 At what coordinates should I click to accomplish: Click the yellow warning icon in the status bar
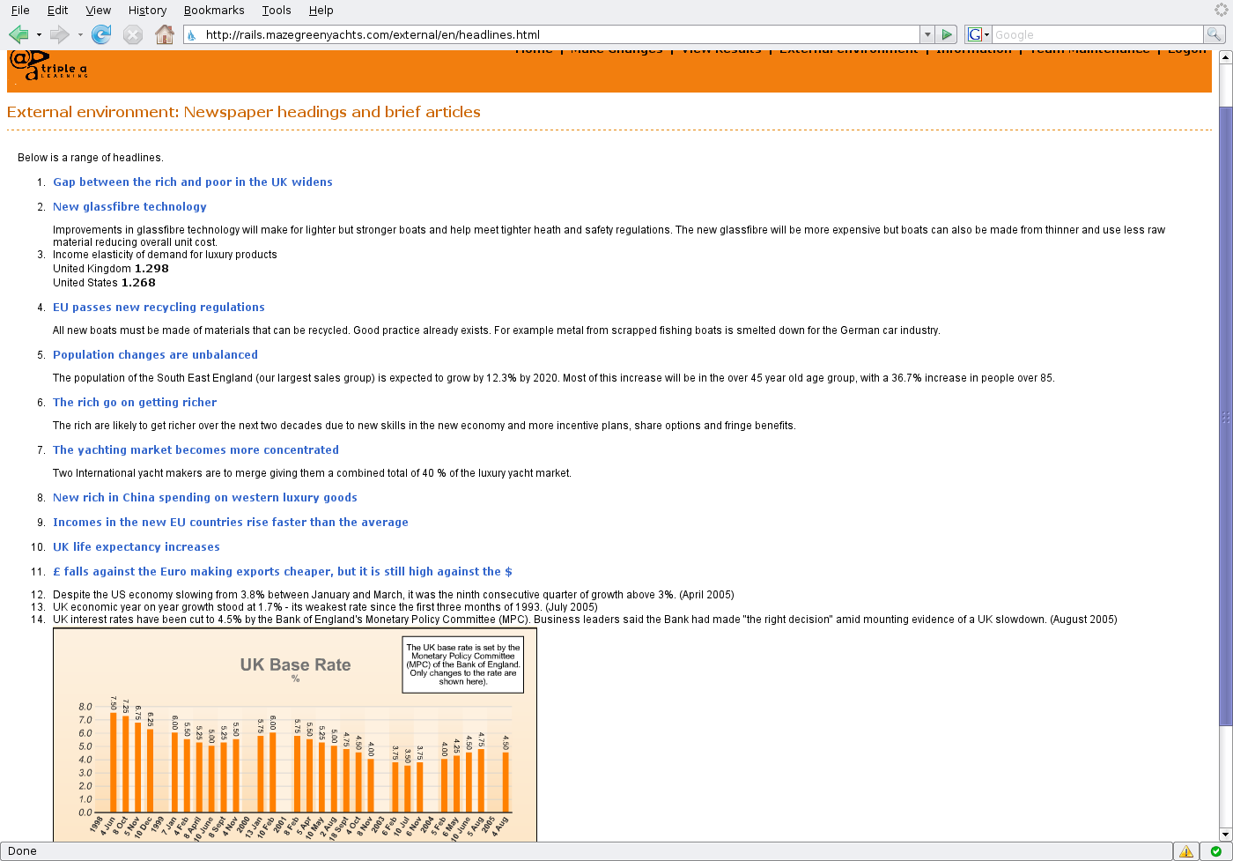[x=1186, y=851]
